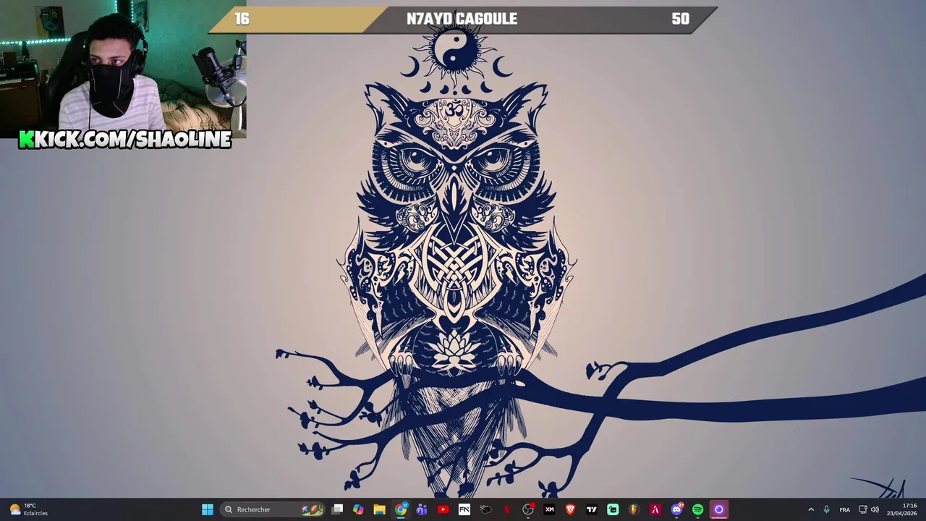Open File Explorer folder icon
The image size is (926, 521).
click(379, 509)
